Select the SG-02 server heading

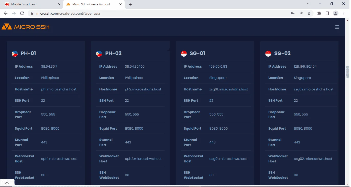click(x=282, y=54)
